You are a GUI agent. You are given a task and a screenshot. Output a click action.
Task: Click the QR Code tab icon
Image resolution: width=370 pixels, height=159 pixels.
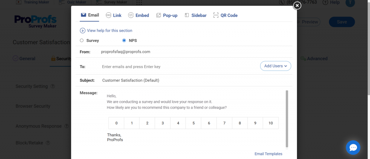click(216, 15)
